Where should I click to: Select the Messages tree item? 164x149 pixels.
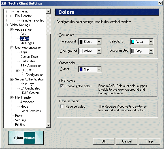[27, 43]
